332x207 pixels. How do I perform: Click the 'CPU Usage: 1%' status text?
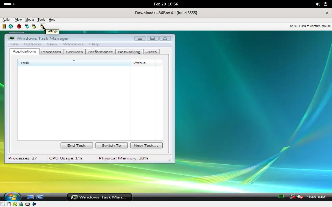[x=66, y=158]
